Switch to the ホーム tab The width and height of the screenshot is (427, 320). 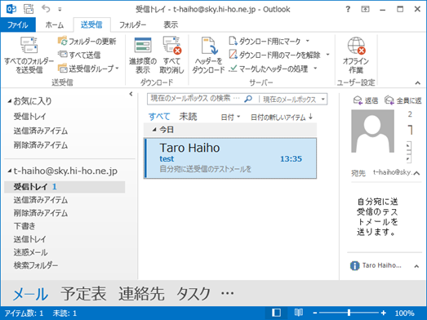click(55, 24)
